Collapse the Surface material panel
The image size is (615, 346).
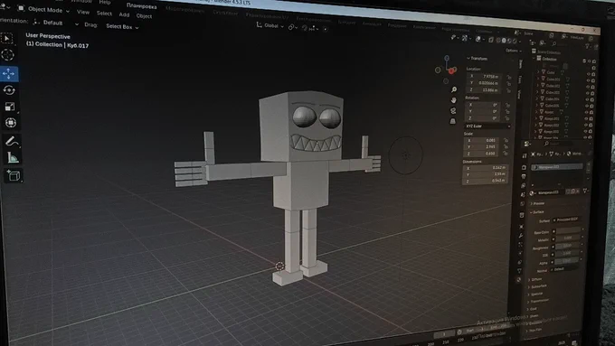pyautogui.click(x=536, y=212)
